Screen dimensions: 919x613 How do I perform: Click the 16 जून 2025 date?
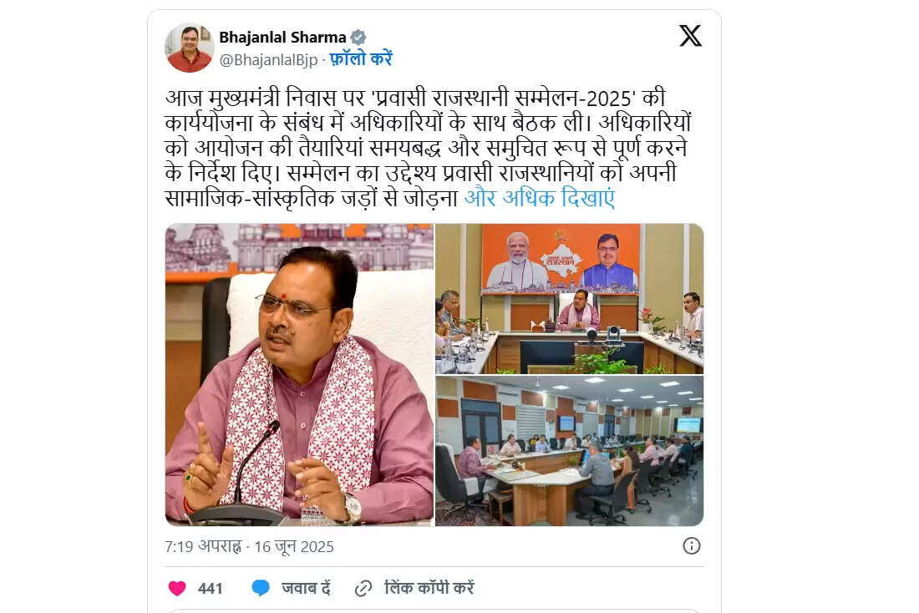(293, 547)
